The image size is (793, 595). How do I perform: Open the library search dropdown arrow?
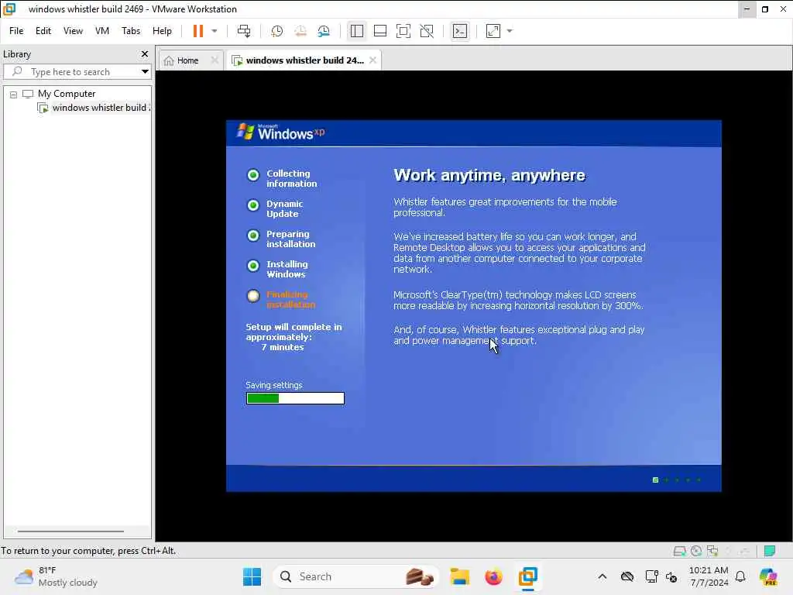[x=145, y=71]
